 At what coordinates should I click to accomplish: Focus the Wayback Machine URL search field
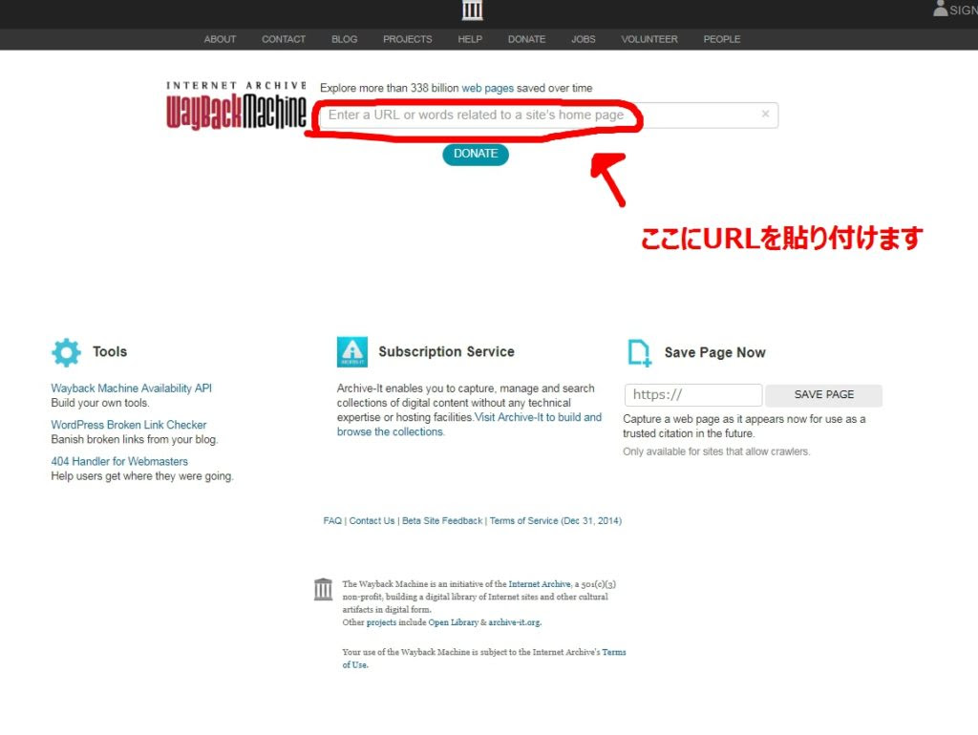549,115
